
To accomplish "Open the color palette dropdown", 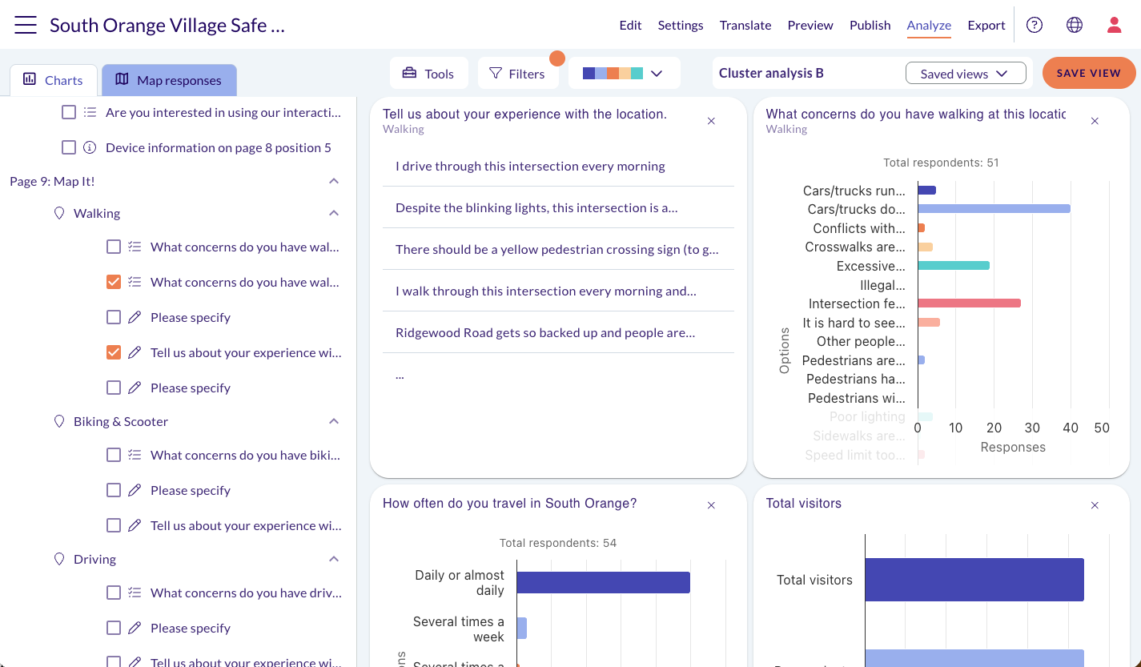I will [624, 73].
